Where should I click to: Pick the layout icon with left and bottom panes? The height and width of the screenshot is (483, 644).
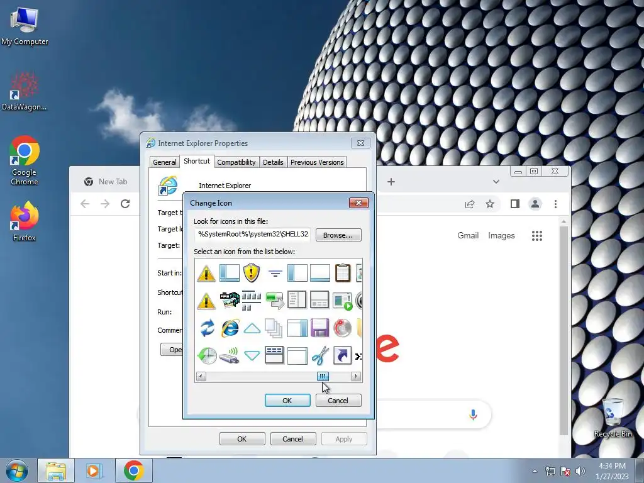point(229,273)
